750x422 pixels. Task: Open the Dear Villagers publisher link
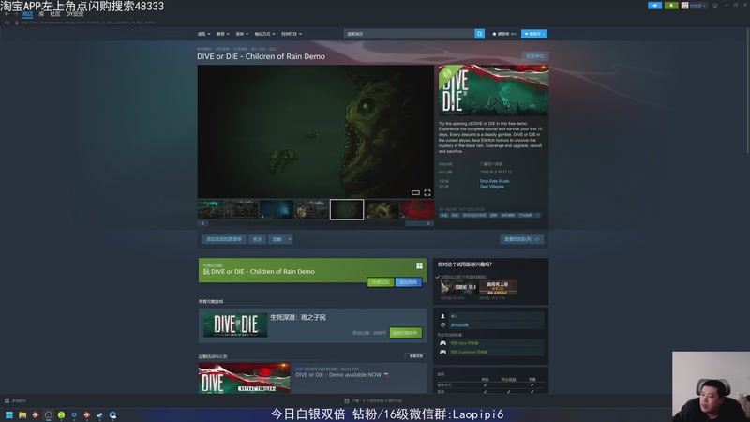click(x=491, y=186)
